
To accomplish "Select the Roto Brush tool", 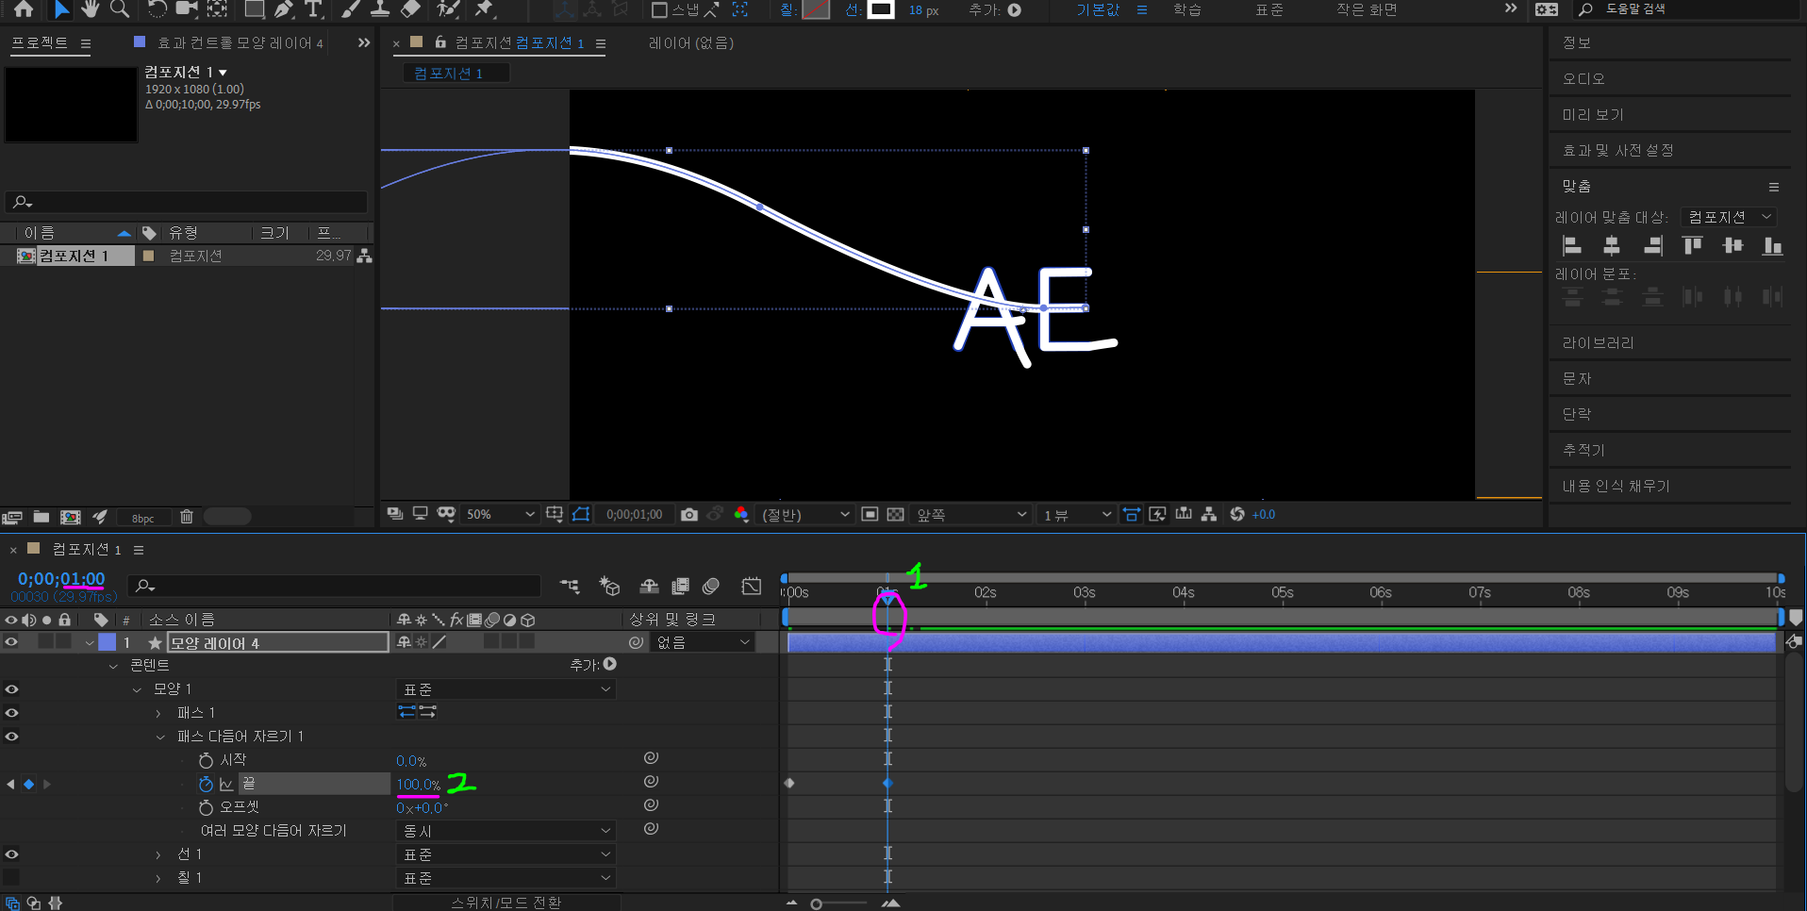I will coord(448,9).
